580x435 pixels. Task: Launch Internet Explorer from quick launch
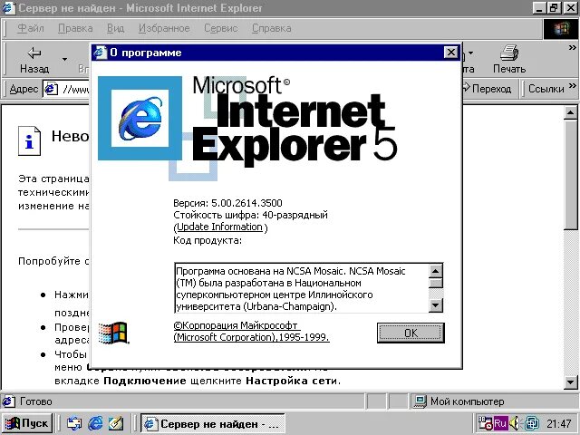pos(95,423)
